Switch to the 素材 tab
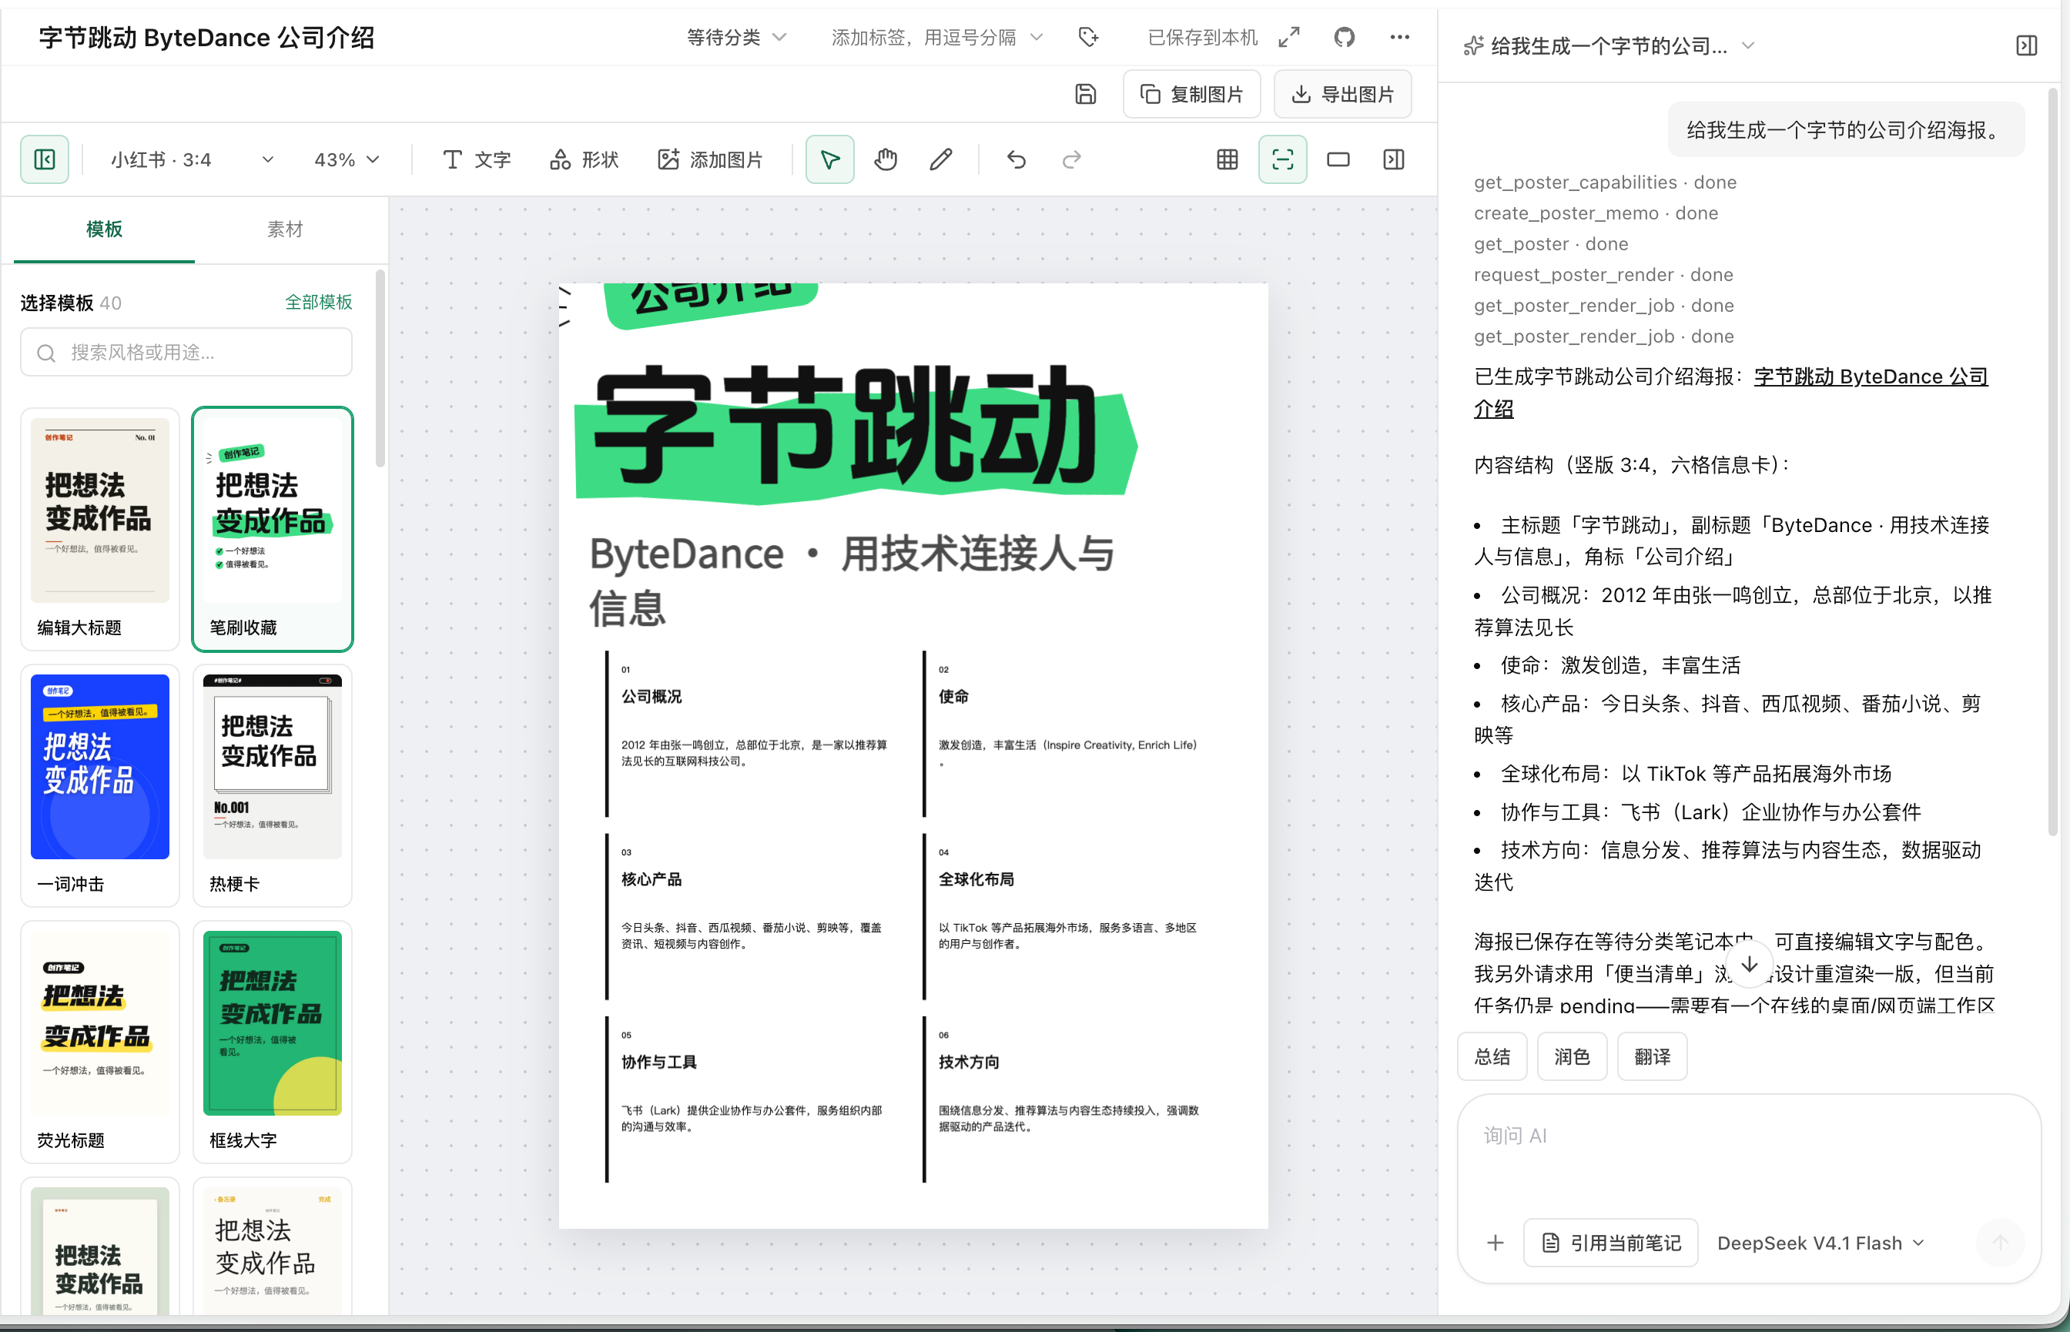Viewport: 2070px width, 1332px height. [x=285, y=229]
